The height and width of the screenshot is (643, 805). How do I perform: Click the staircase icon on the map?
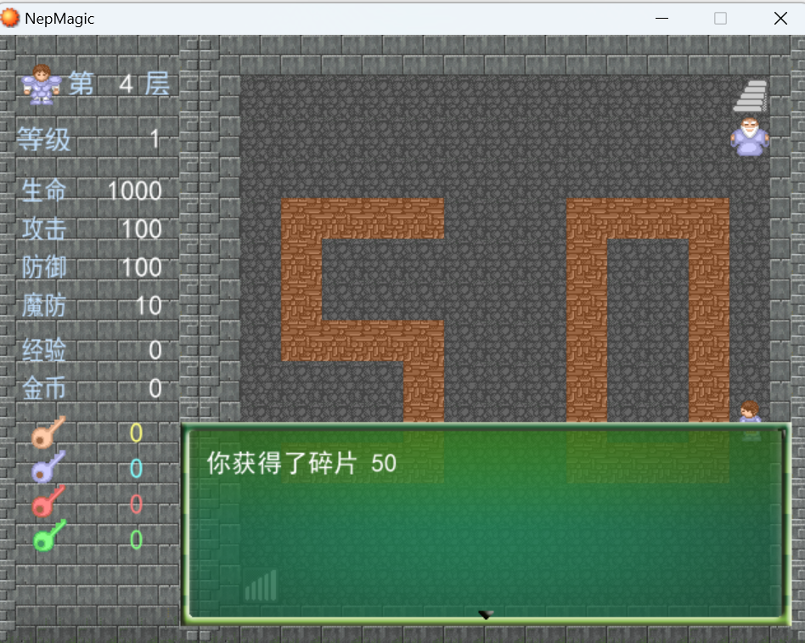coord(750,95)
